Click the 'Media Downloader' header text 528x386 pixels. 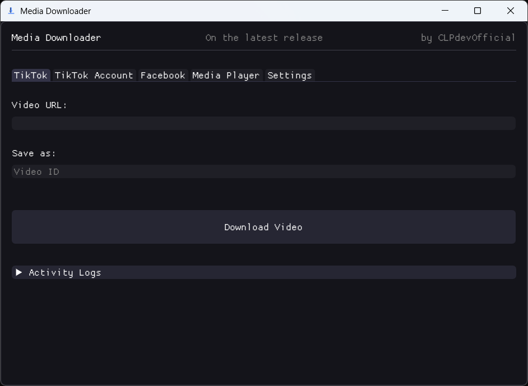56,38
